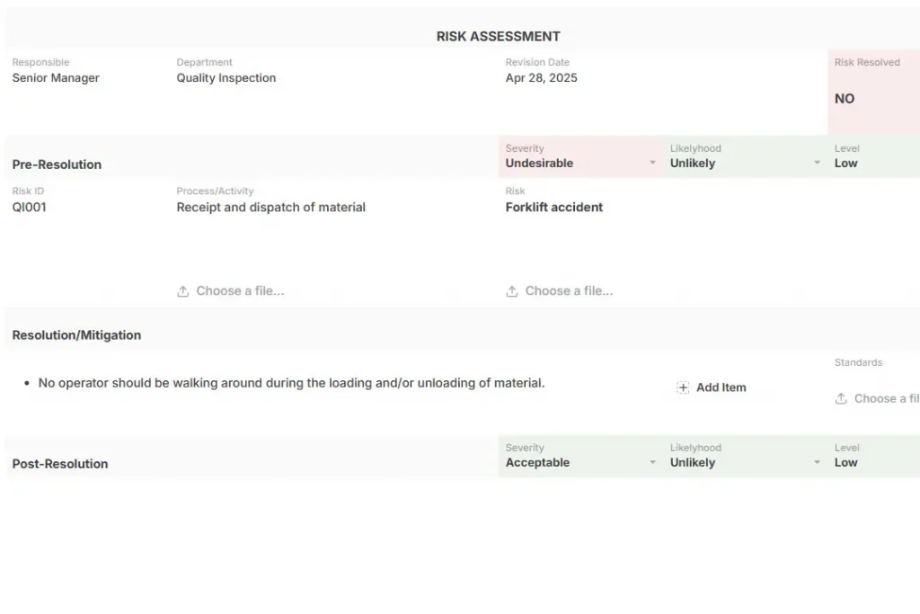
Task: Click the upload icon beside the first Choose a file
Action: click(x=183, y=290)
